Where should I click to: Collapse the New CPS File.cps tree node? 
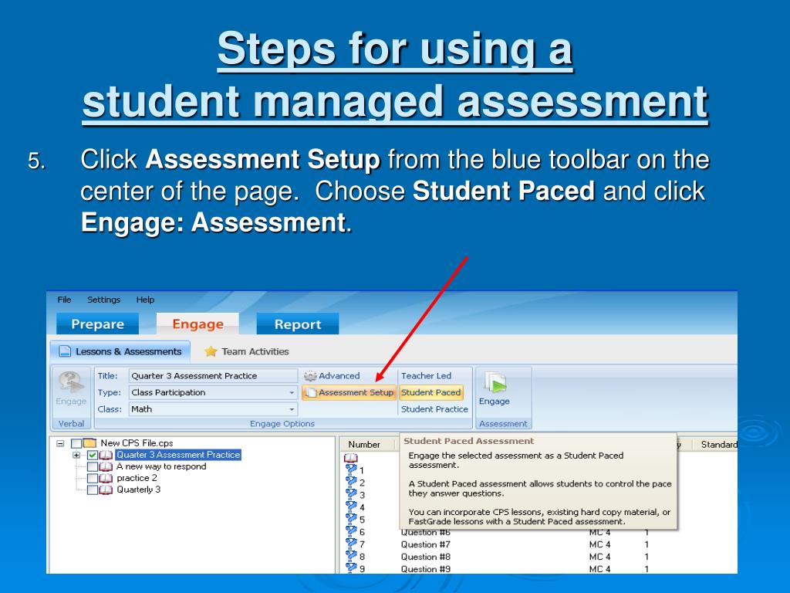tap(60, 444)
